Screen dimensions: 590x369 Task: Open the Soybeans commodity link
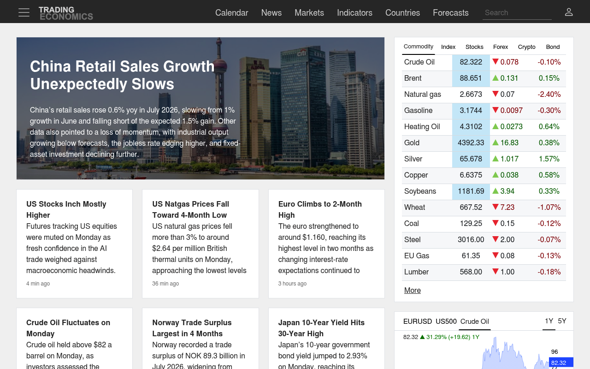[x=420, y=191]
